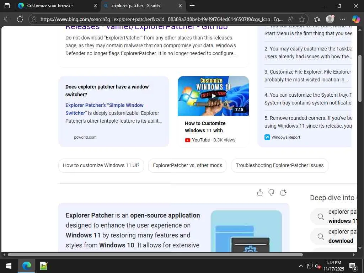The width and height of the screenshot is (364, 273).
Task: Give thumbs down feedback on answer
Action: click(271, 193)
